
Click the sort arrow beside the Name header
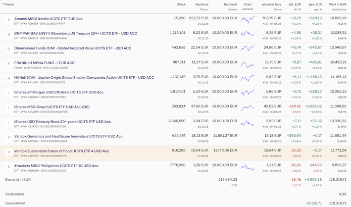[x=3, y=4]
